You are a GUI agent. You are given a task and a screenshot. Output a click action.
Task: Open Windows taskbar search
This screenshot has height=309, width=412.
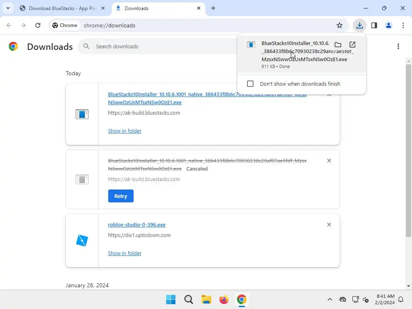point(189,299)
